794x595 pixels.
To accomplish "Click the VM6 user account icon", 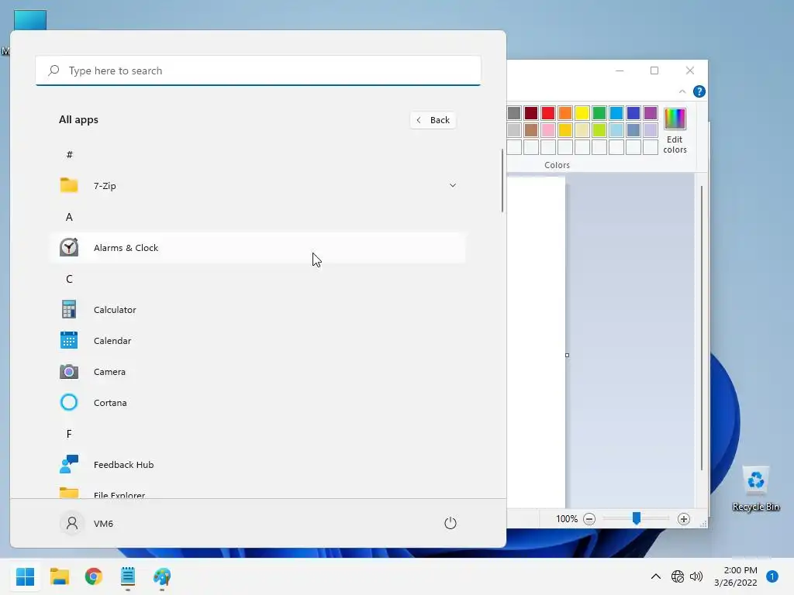I will click(x=72, y=523).
